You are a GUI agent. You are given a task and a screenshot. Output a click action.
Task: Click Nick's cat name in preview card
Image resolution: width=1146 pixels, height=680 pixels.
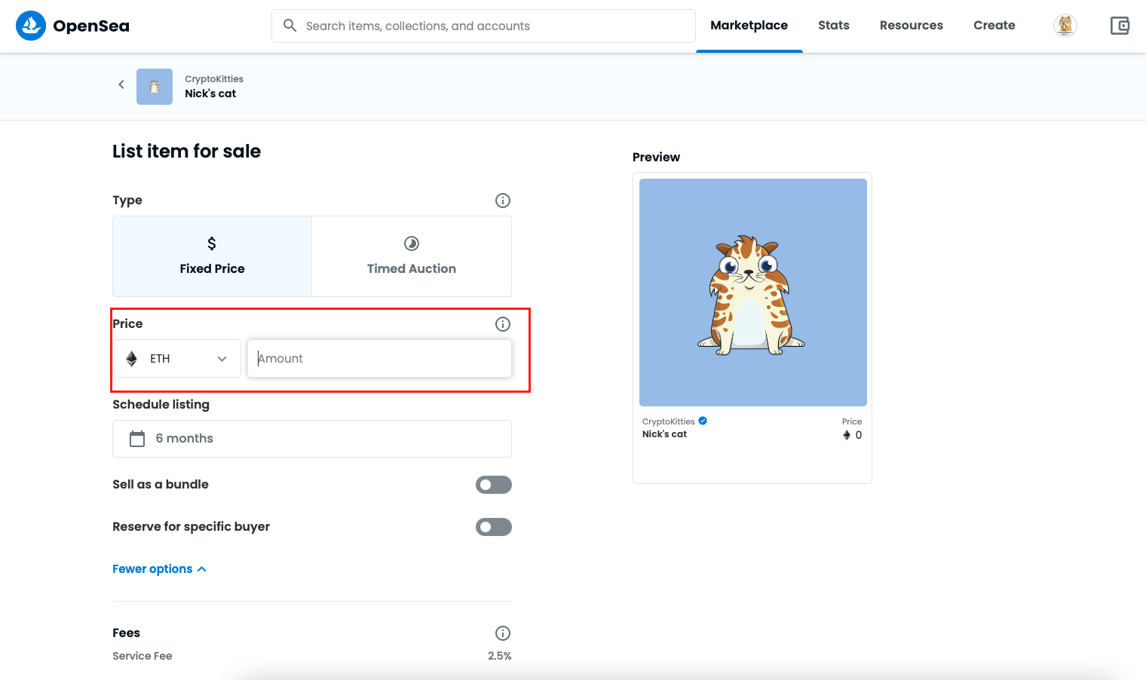(x=664, y=434)
